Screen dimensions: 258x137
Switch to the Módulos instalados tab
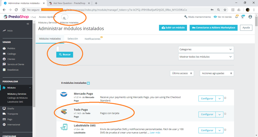coord(50,39)
